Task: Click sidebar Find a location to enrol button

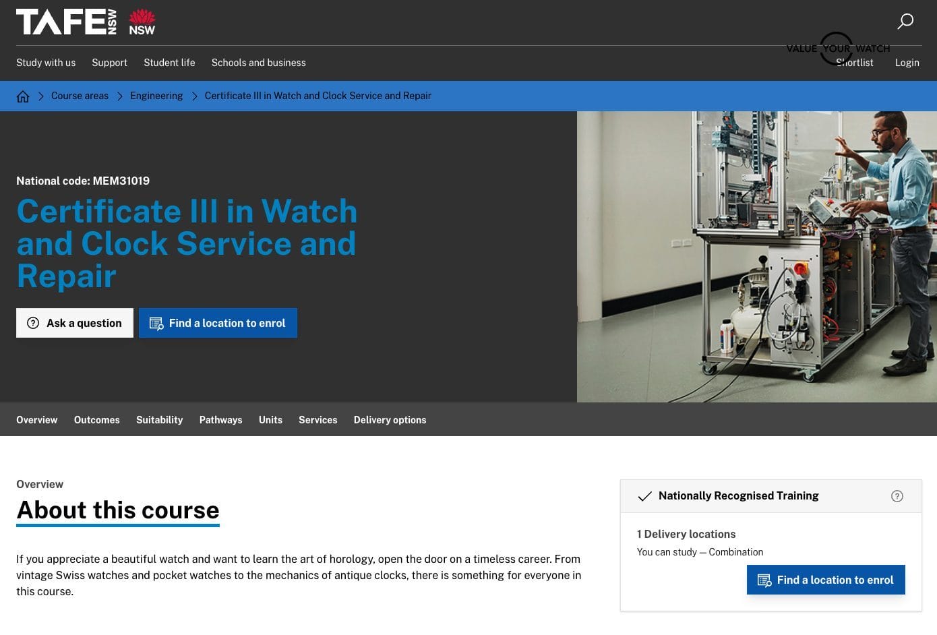Action: pyautogui.click(x=826, y=580)
